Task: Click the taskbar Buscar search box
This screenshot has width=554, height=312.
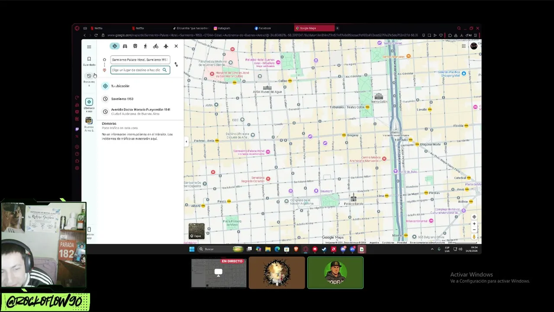Action: [x=221, y=249]
